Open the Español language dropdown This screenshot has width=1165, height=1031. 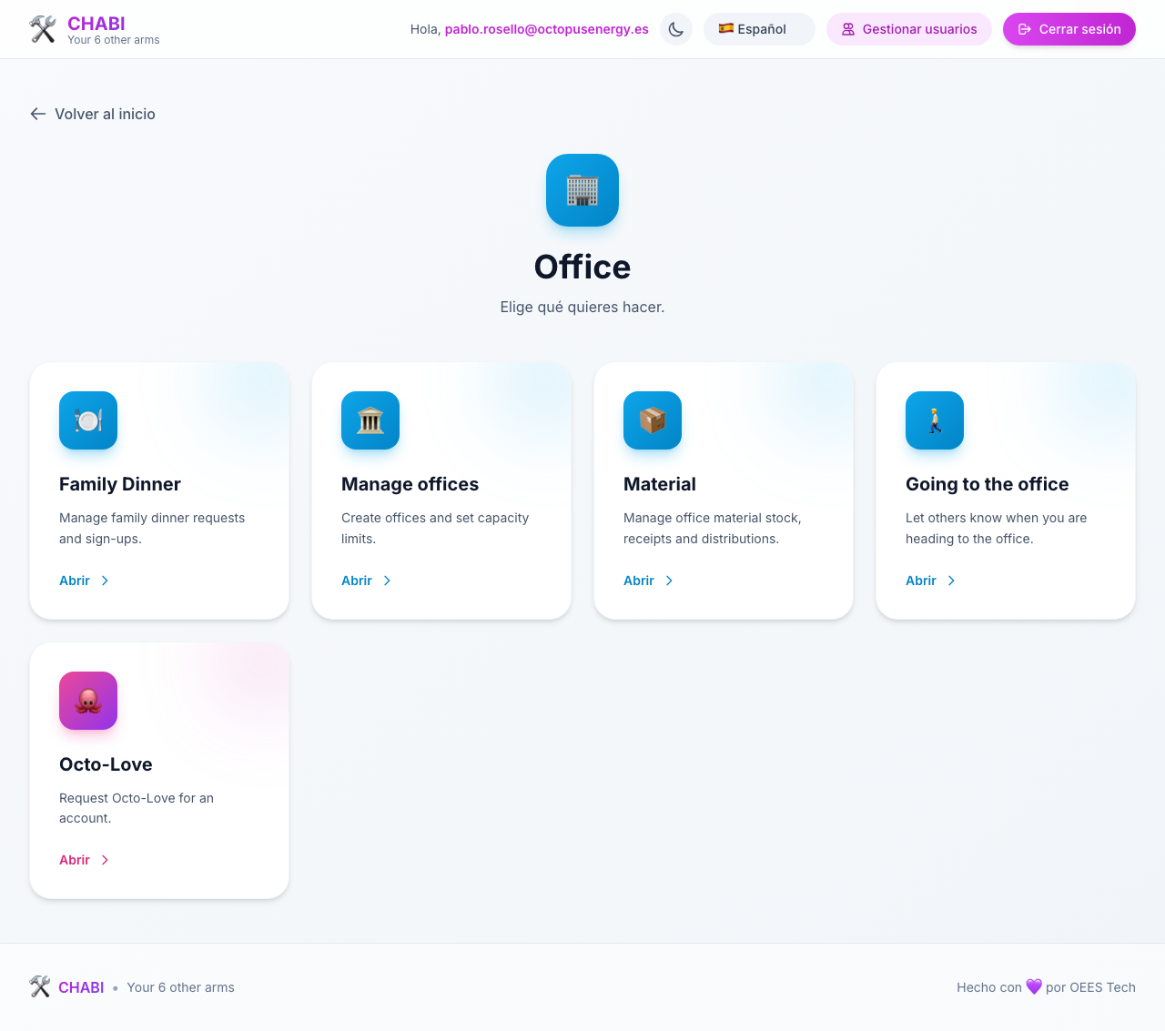point(759,29)
